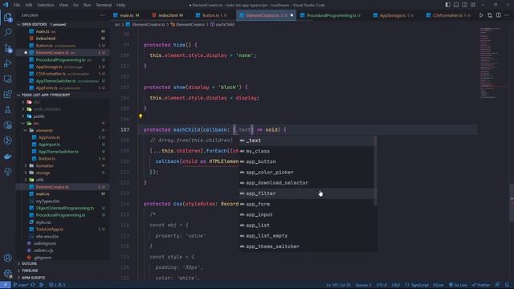Switch to the index.html editor tab

(169, 15)
